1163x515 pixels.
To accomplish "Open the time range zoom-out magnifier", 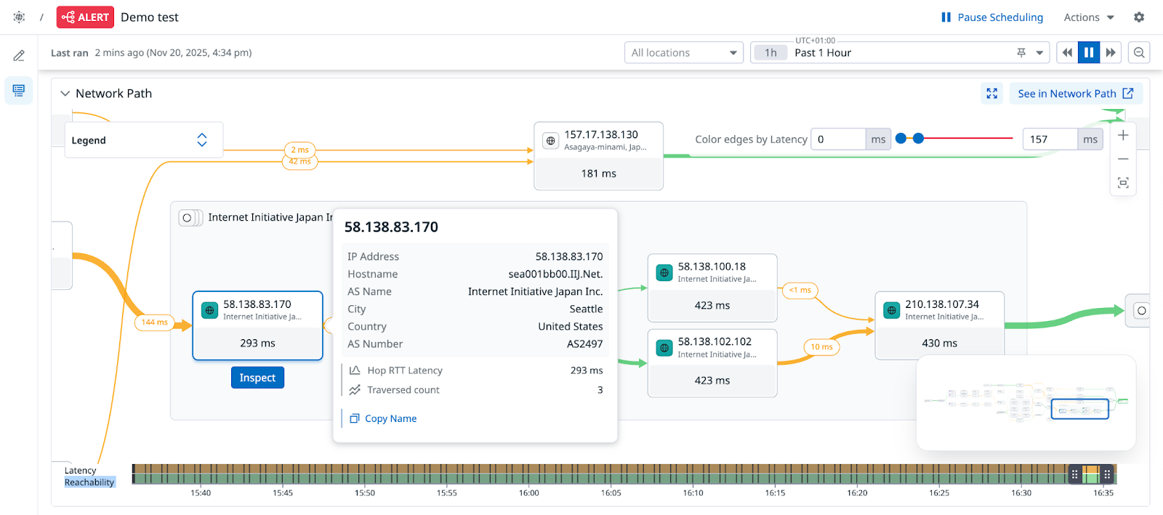I will click(x=1139, y=53).
